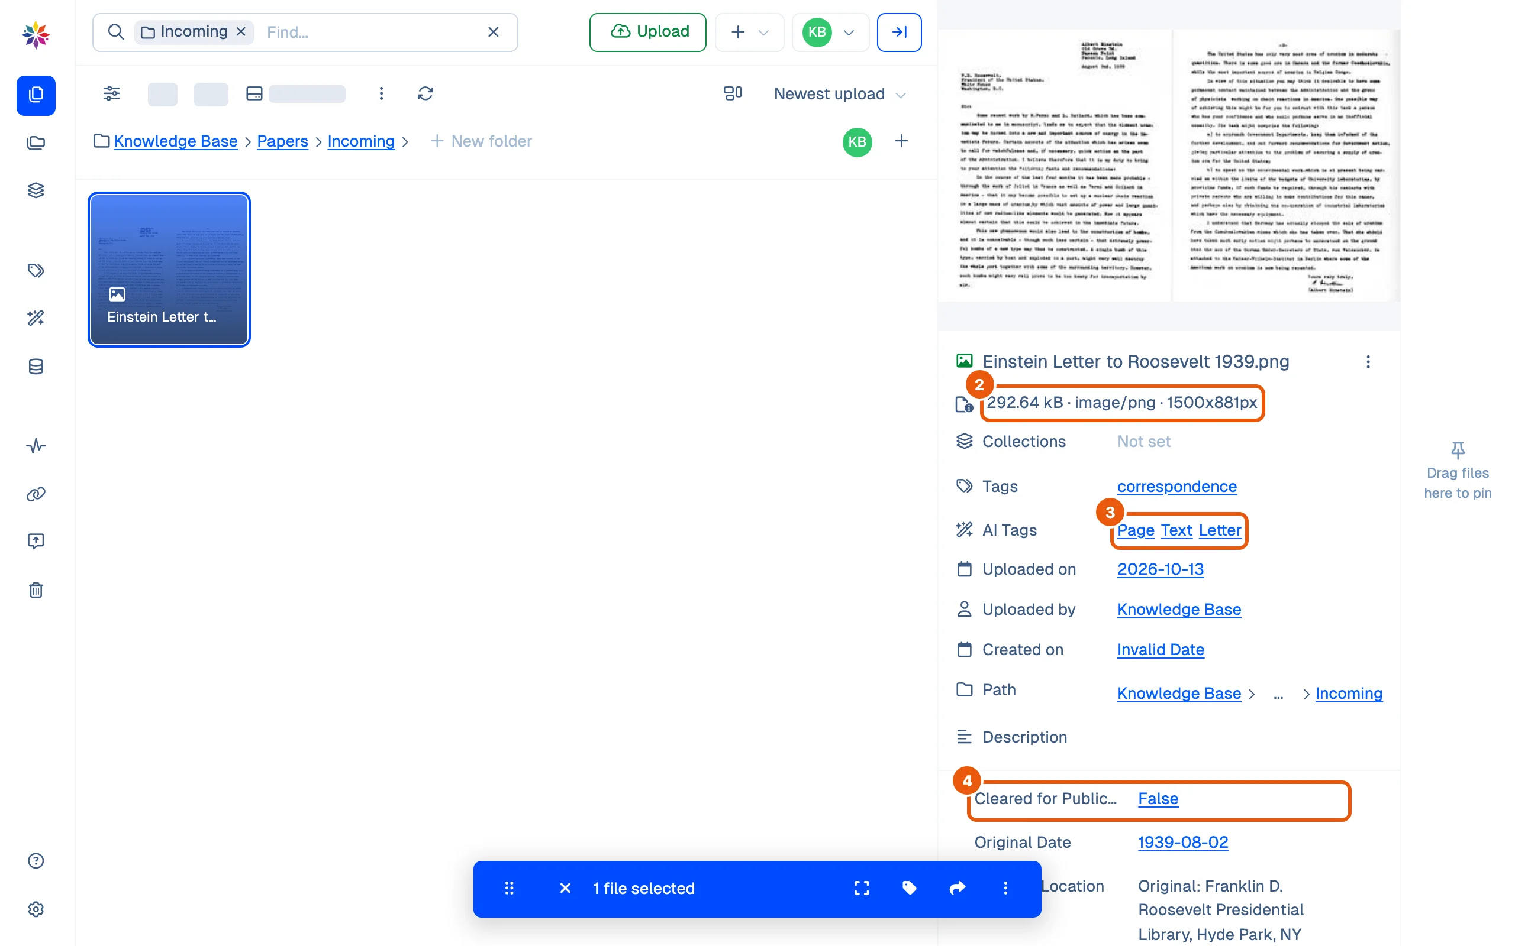
Task: Open the Newest upload sort dropdown
Action: [840, 94]
